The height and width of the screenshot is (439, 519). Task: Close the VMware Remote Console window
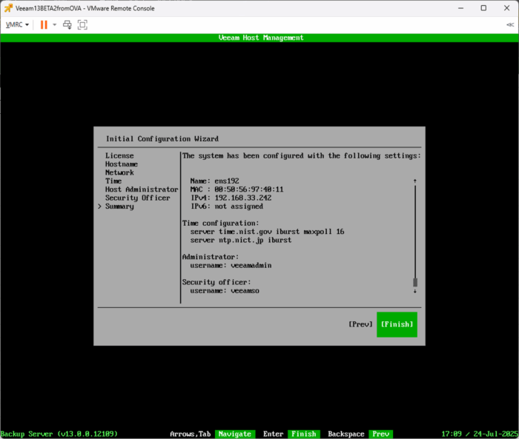[x=506, y=8]
